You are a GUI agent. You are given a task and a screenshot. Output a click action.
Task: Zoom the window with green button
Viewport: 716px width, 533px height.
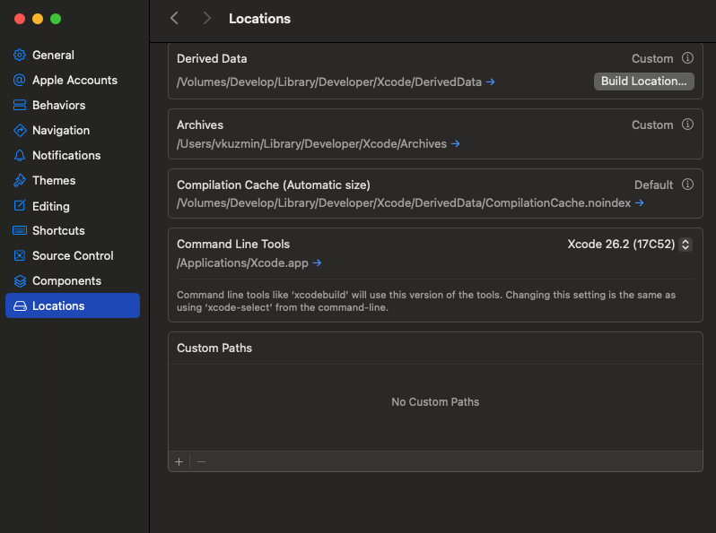[56, 19]
